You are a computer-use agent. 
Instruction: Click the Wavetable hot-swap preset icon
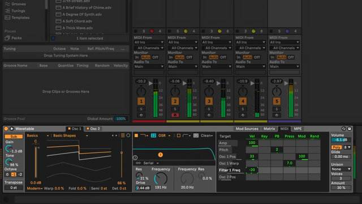click(344, 129)
